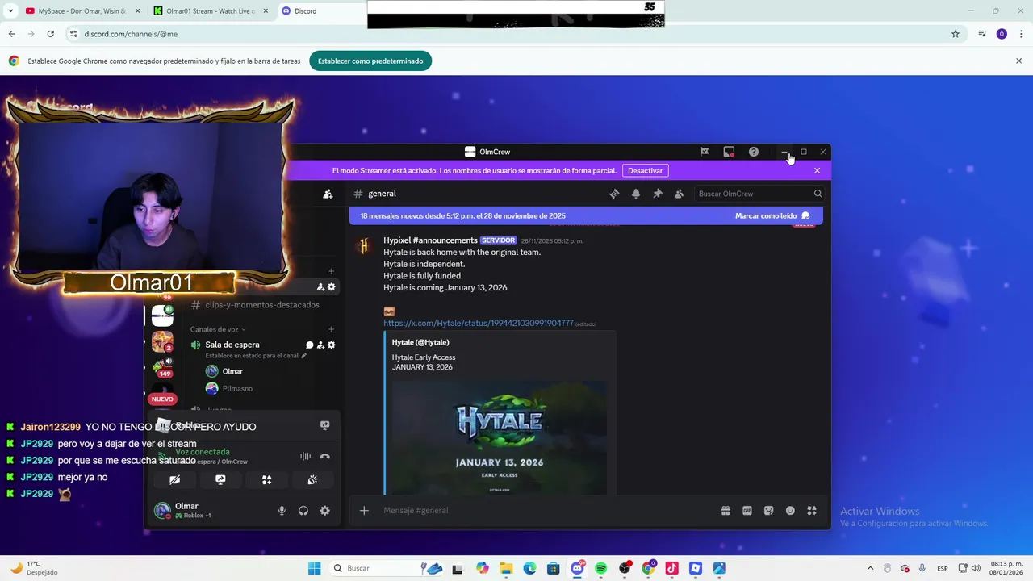Image resolution: width=1033 pixels, height=581 pixels.
Task: Open chat bubble icon for Sala de espera
Action: (309, 345)
